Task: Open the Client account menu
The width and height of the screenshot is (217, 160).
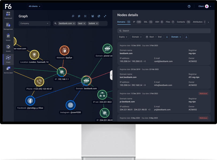Action: (x=205, y=6)
